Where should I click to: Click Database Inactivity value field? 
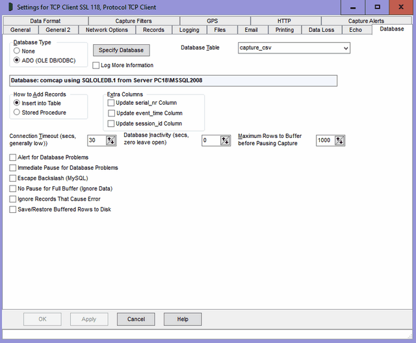[x=211, y=141]
